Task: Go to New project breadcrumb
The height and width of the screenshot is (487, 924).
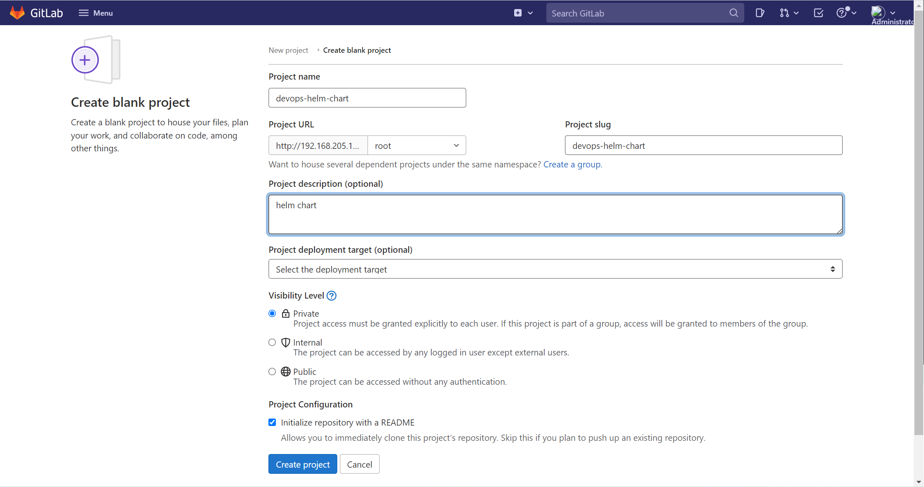Action: [288, 50]
